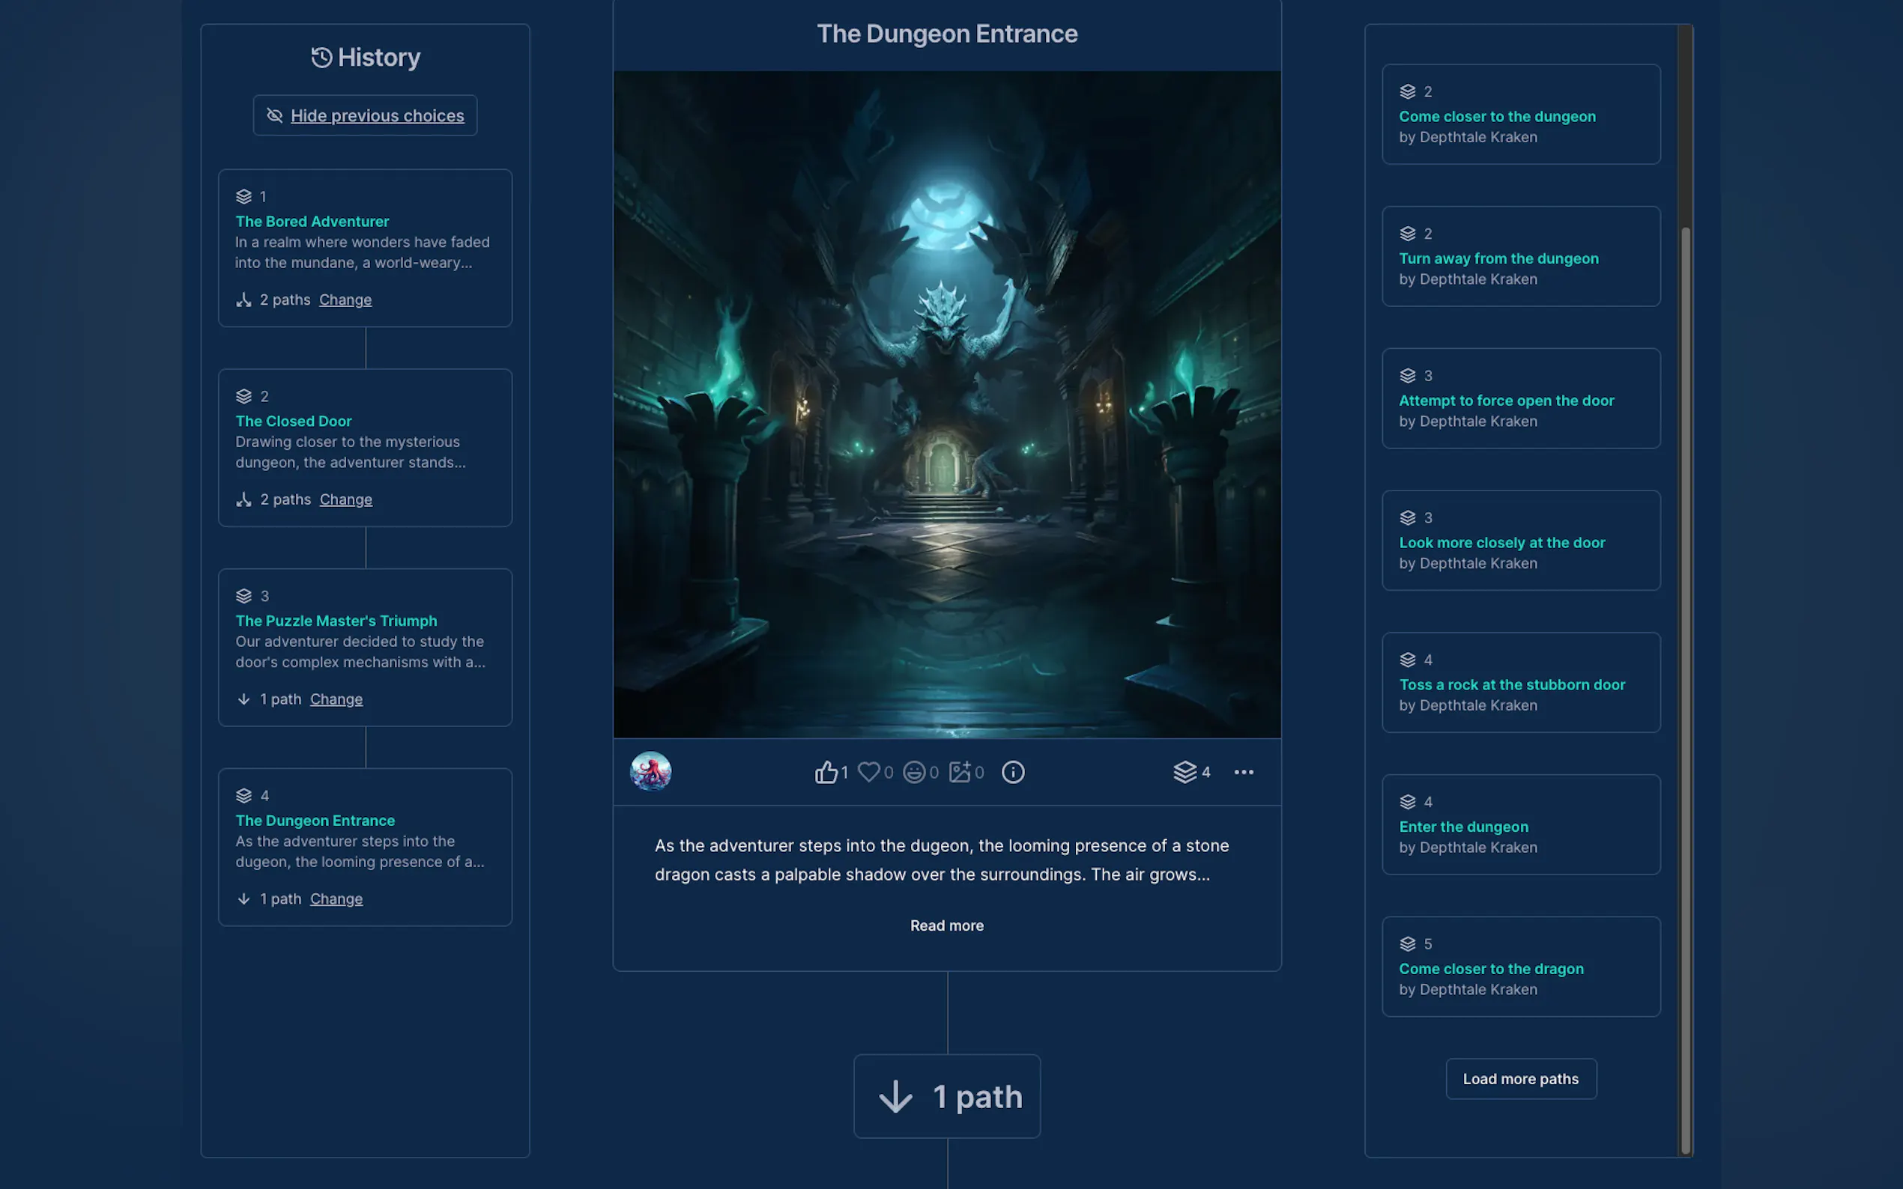This screenshot has width=1903, height=1189.
Task: Load more paths in the side panel
Action: pos(1520,1079)
